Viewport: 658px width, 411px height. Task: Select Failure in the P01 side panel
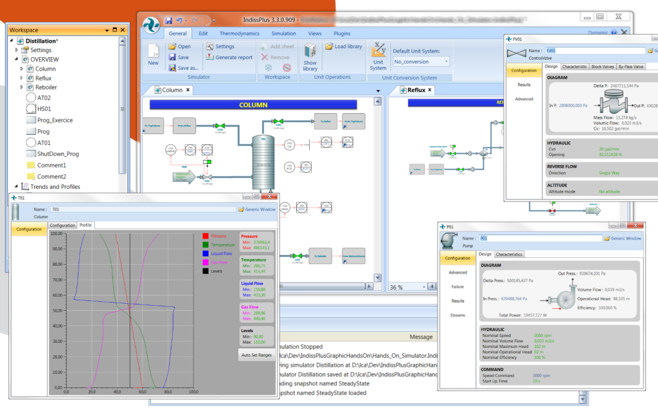click(x=458, y=286)
